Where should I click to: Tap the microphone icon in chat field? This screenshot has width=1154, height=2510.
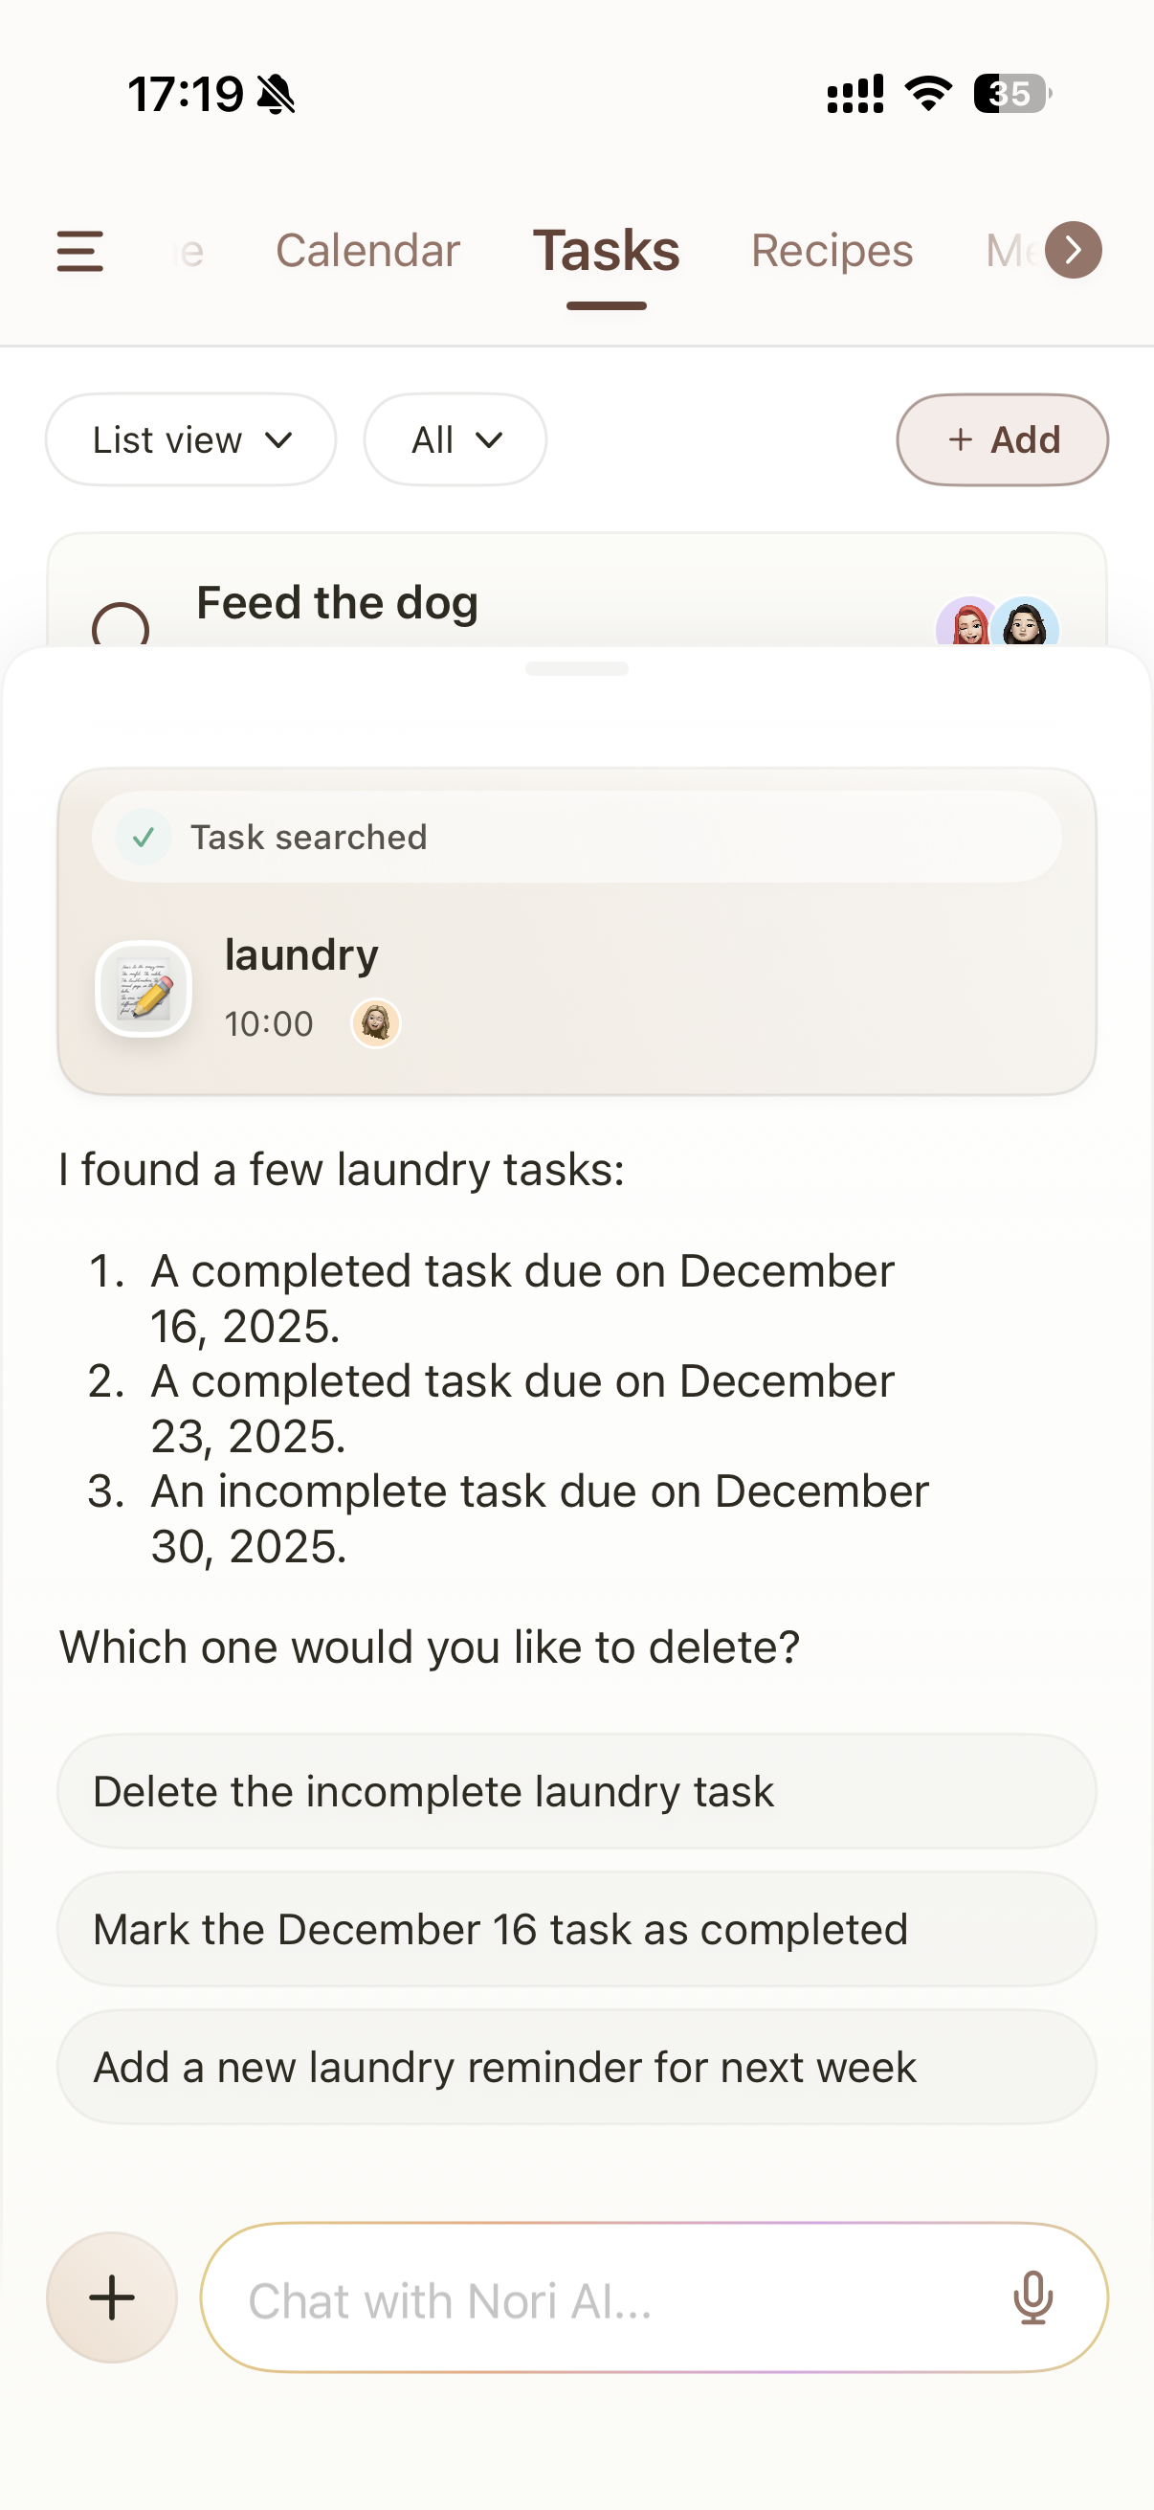pyautogui.click(x=1032, y=2297)
